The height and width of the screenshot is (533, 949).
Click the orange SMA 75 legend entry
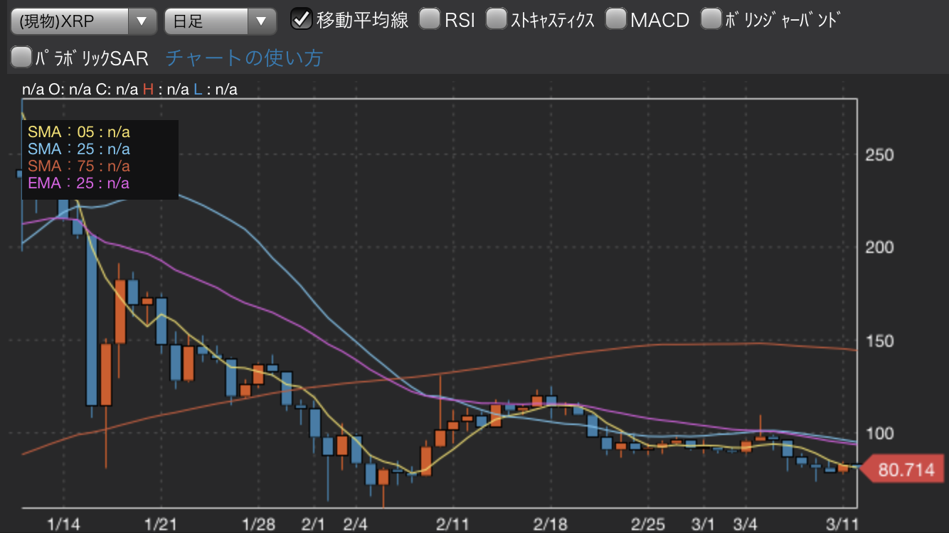pyautogui.click(x=78, y=166)
